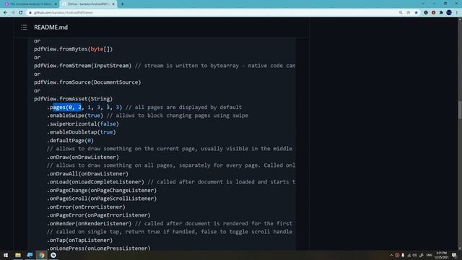The width and height of the screenshot is (462, 260).
Task: Click the zoom magnifier icon in address bar
Action: click(401, 13)
